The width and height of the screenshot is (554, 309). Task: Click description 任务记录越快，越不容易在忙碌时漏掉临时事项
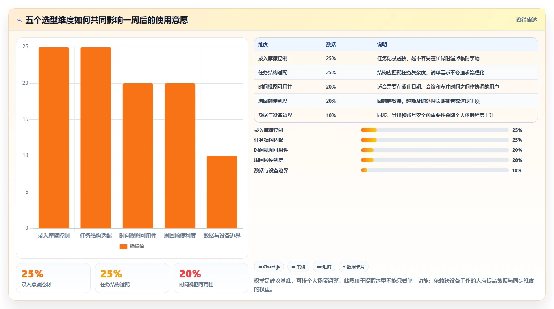[428, 58]
